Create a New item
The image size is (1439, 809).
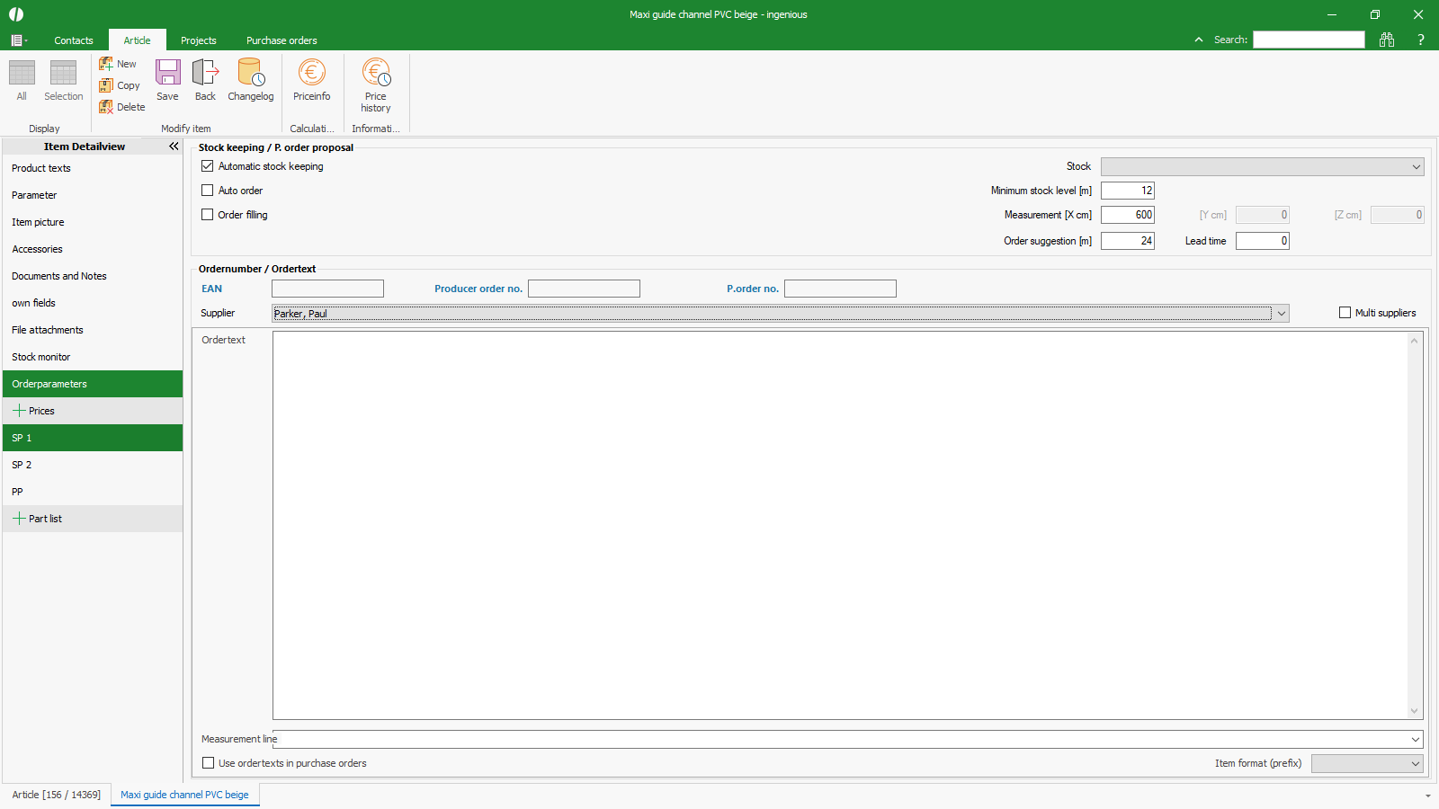118,64
